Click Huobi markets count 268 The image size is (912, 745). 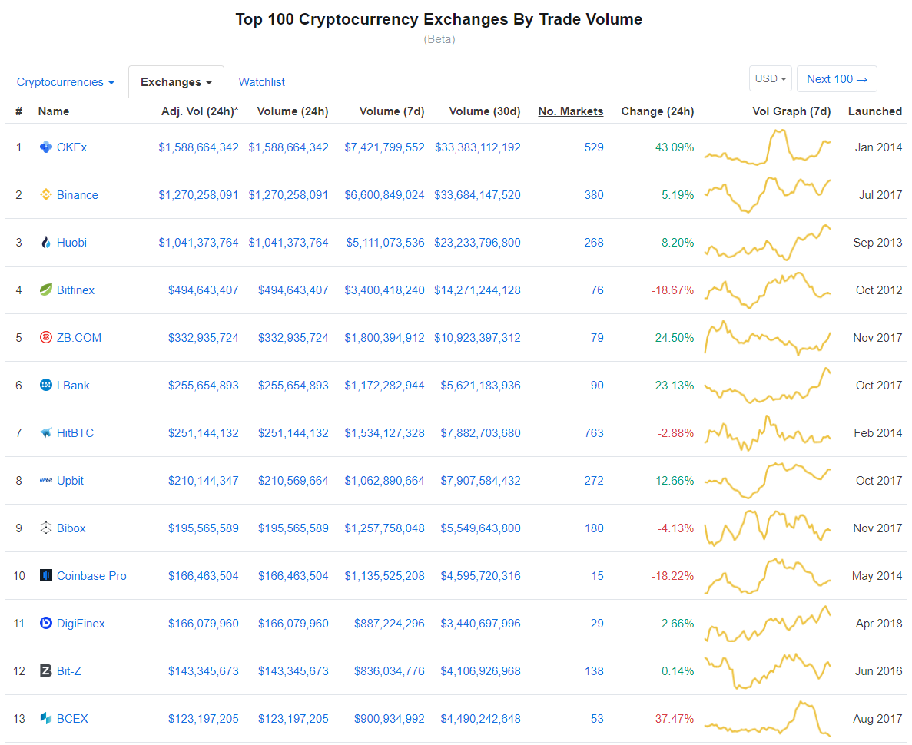(594, 243)
